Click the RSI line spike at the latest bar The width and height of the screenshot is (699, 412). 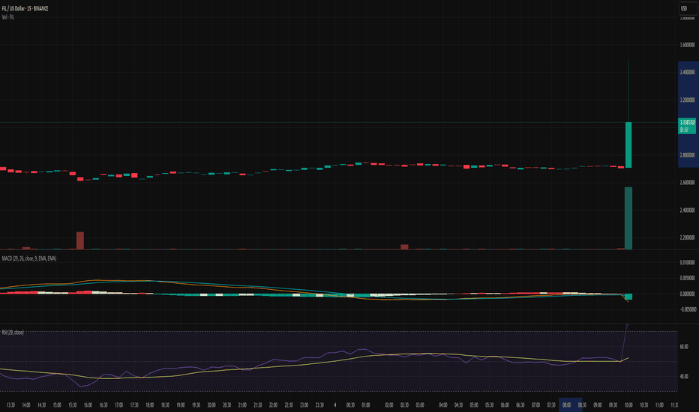click(x=624, y=342)
